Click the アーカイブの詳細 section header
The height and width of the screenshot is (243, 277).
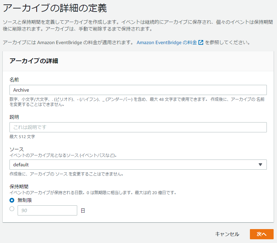pyautogui.click(x=34, y=61)
